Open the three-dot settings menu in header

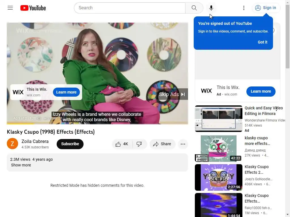[x=244, y=8]
